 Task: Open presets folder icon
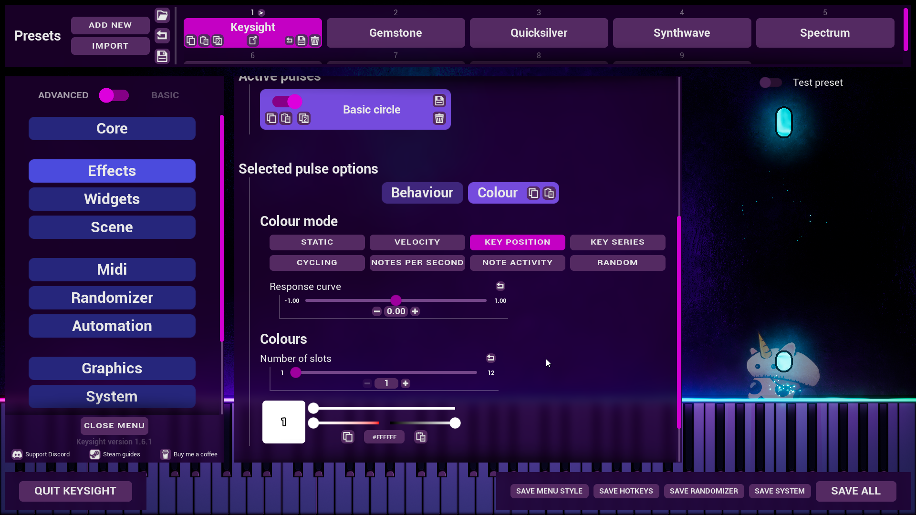coord(162,15)
